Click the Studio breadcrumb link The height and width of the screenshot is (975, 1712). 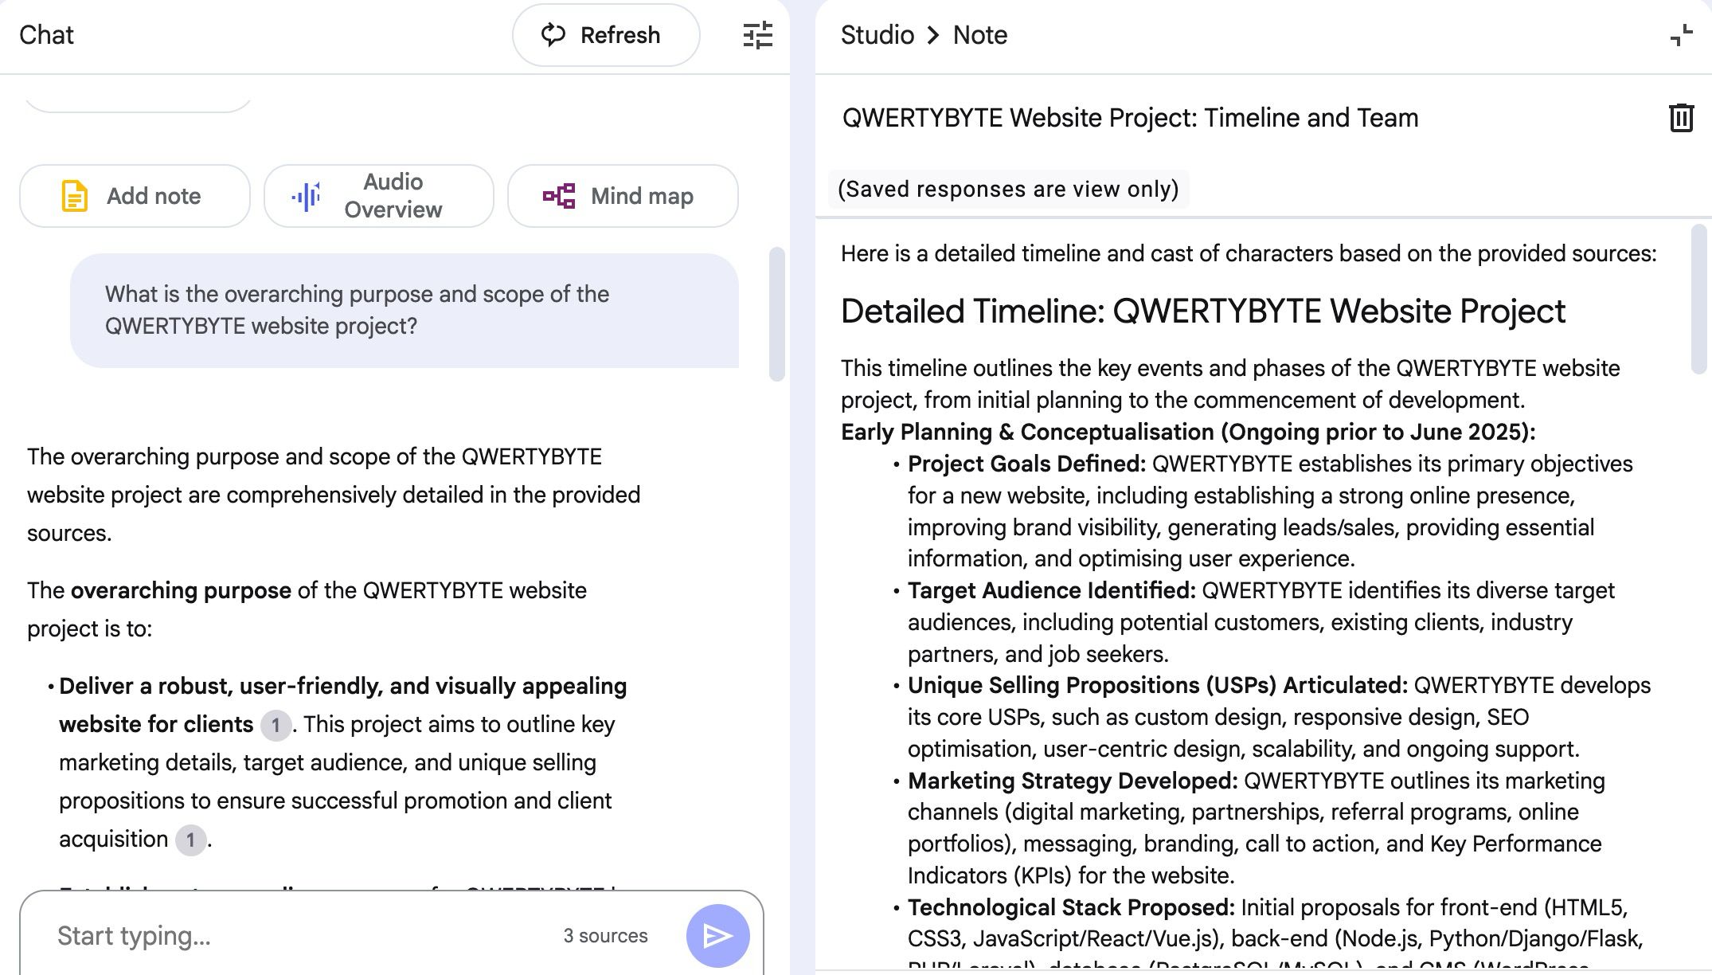(x=877, y=35)
